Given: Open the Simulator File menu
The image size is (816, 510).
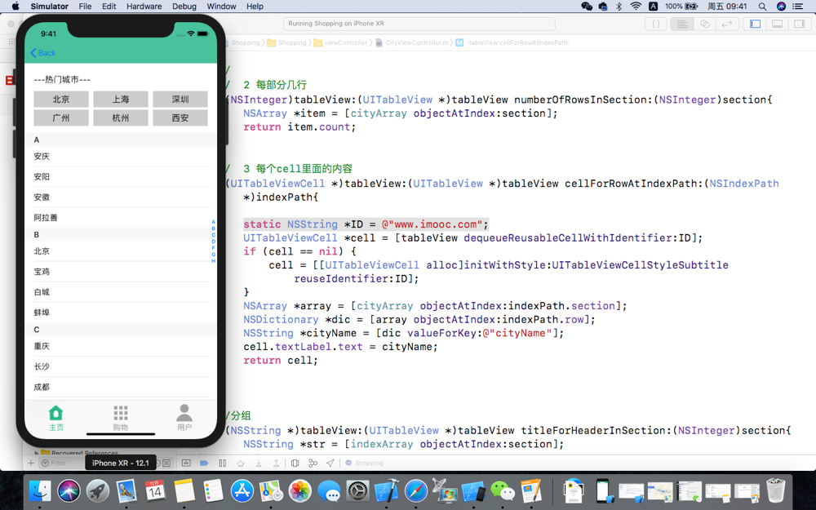Looking at the screenshot, I should (x=85, y=7).
